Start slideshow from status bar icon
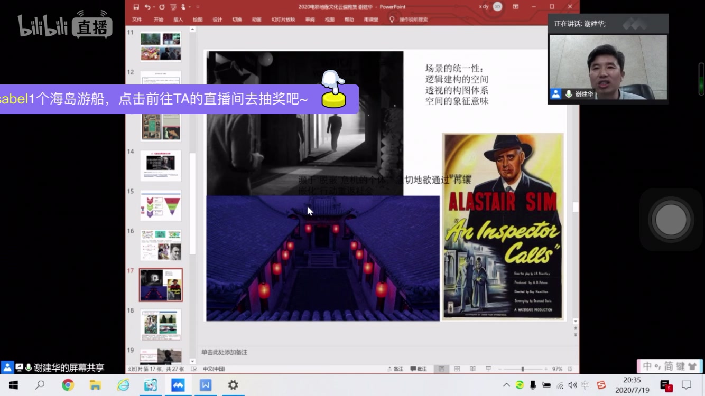This screenshot has width=705, height=396. click(488, 369)
